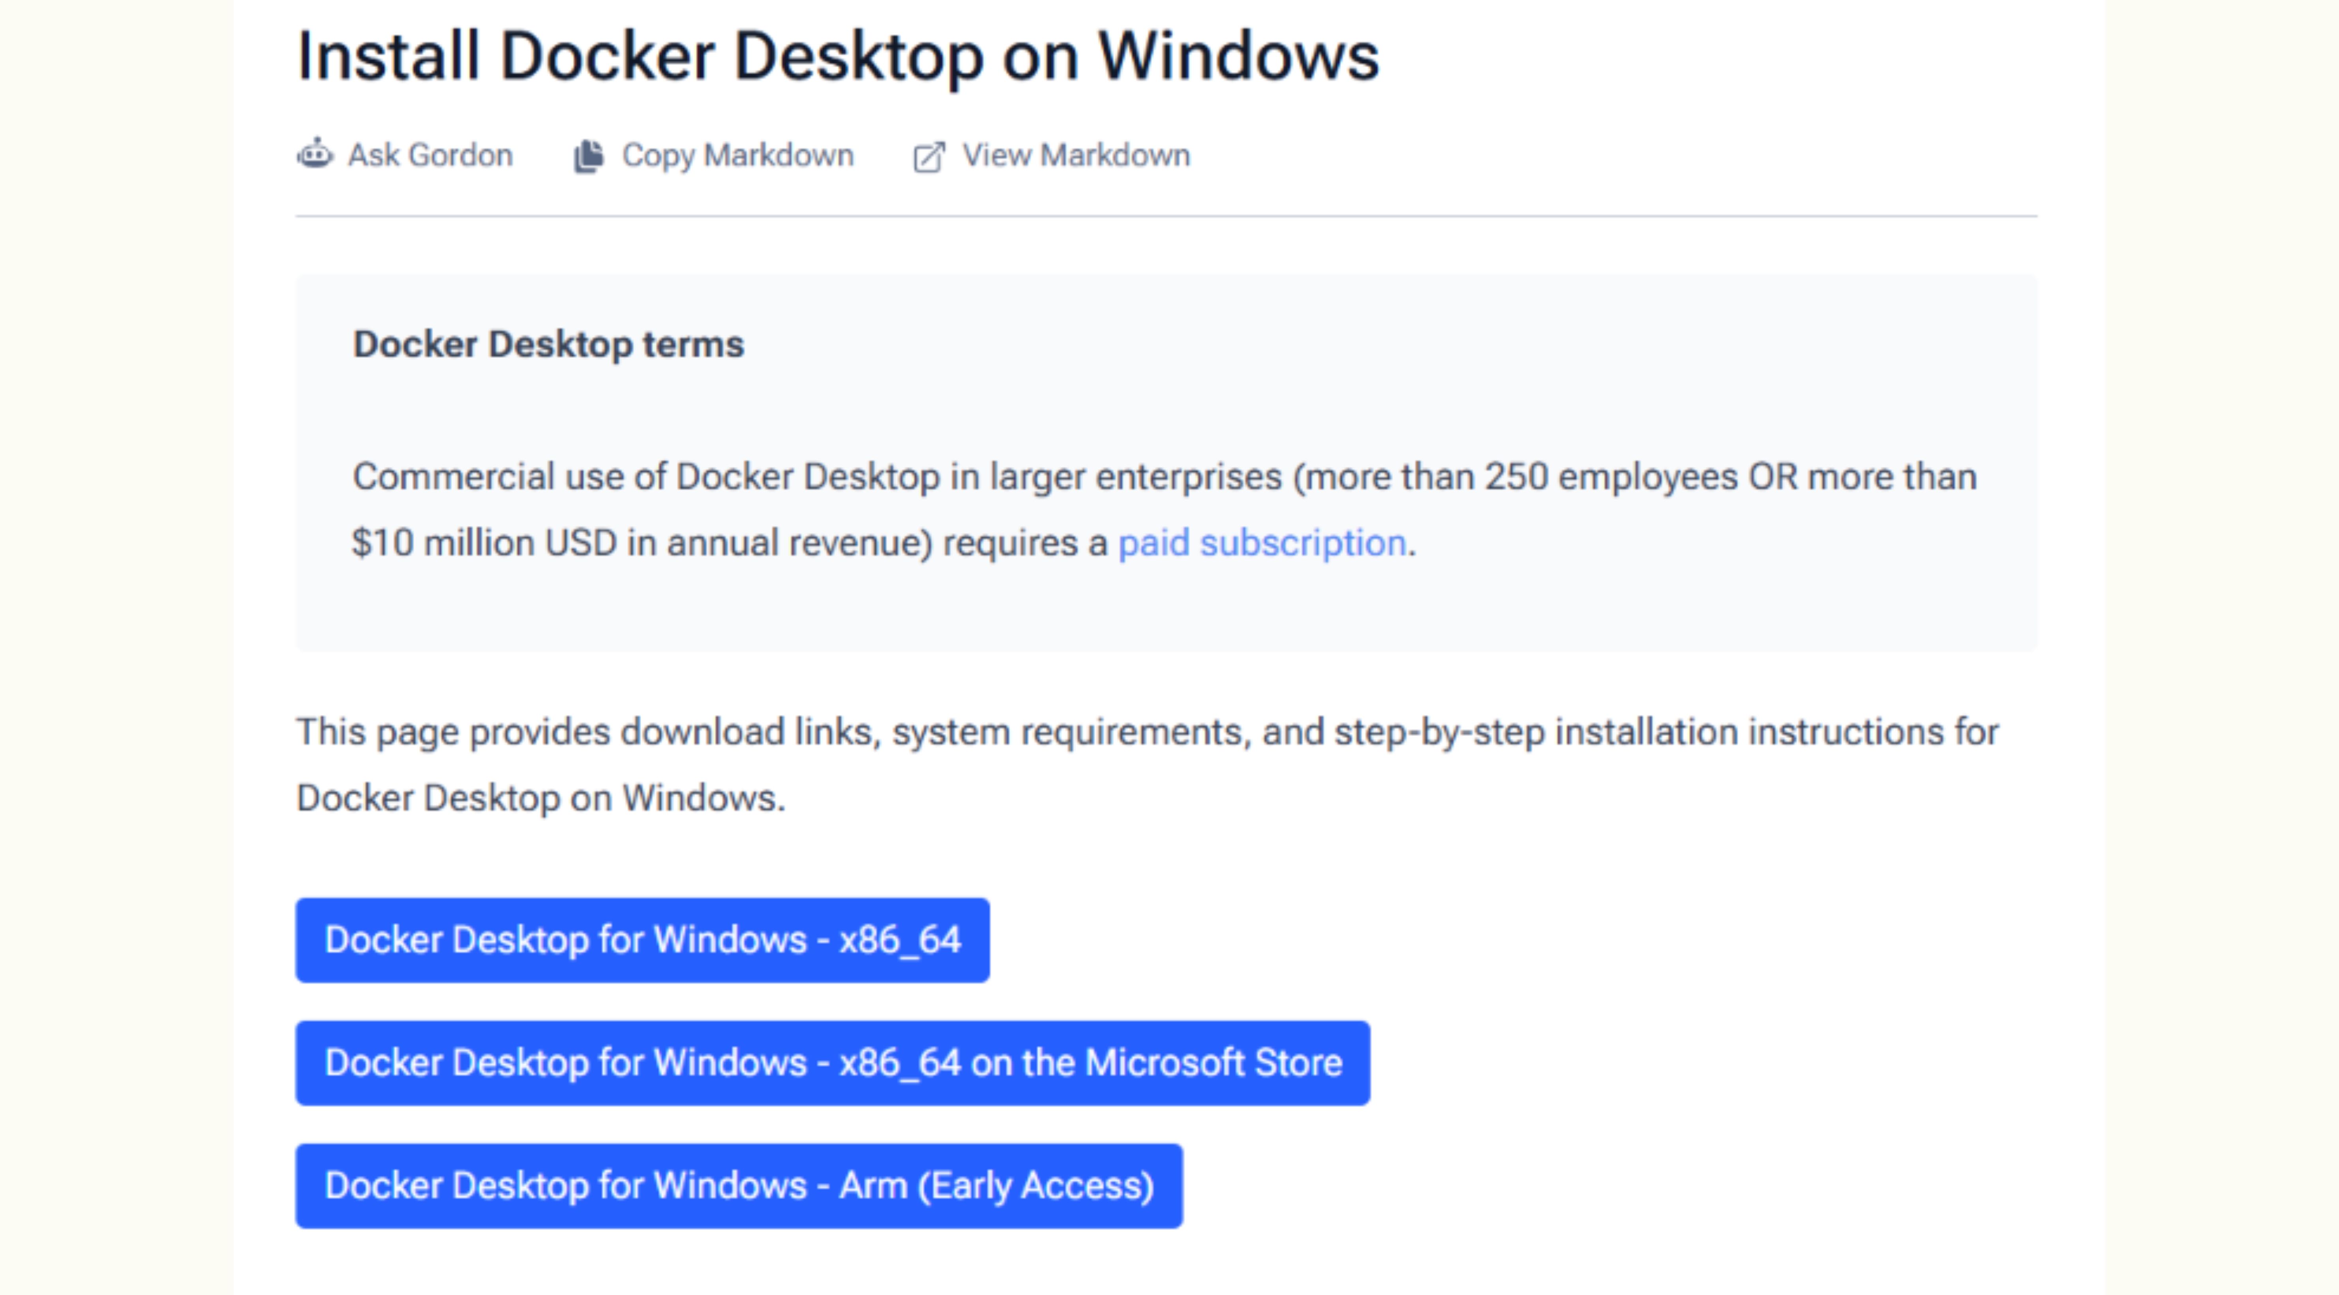The width and height of the screenshot is (2339, 1295).
Task: Click the Ask Gordon robot icon
Action: pos(315,154)
